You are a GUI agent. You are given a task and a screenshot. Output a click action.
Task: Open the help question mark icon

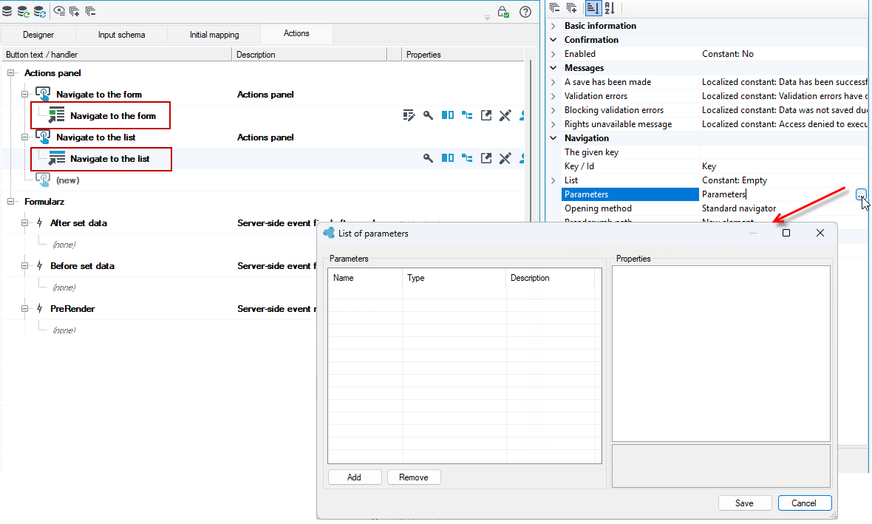click(x=525, y=12)
